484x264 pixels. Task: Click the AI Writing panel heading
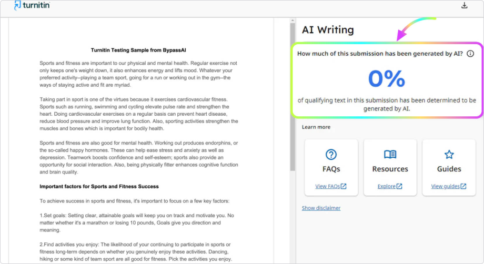click(x=328, y=29)
